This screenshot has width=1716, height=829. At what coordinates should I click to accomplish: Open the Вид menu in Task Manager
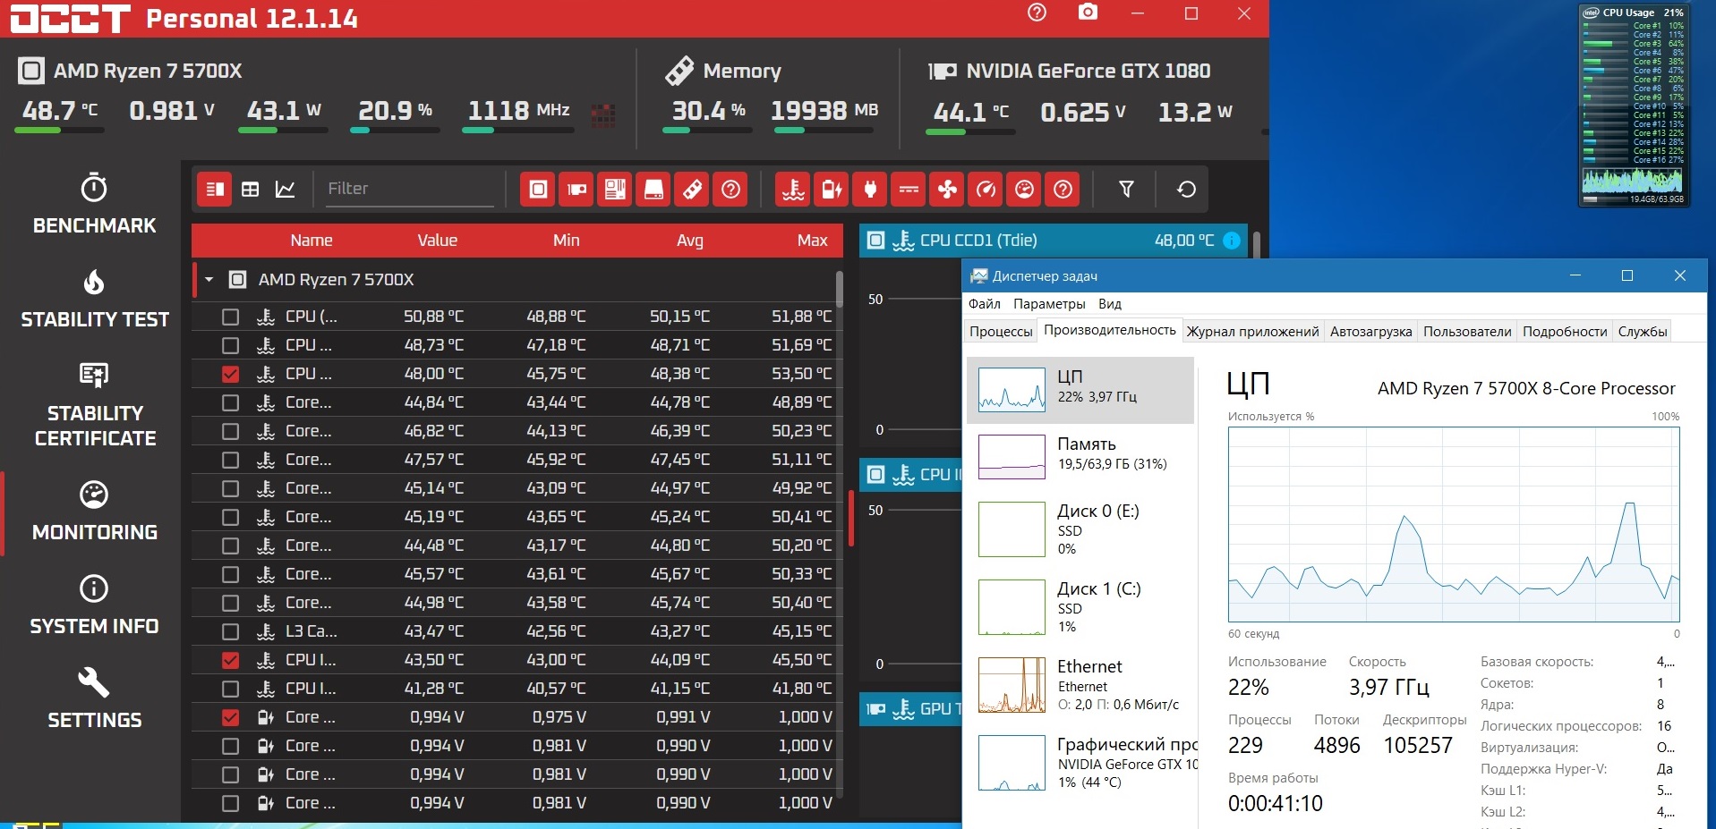[1110, 304]
